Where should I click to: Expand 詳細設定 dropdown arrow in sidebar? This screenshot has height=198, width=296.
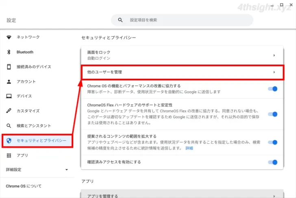click(67, 170)
